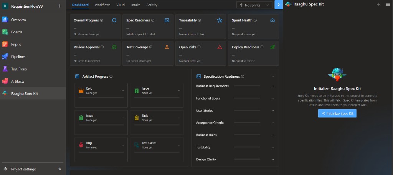Open the Boards section

click(33, 32)
